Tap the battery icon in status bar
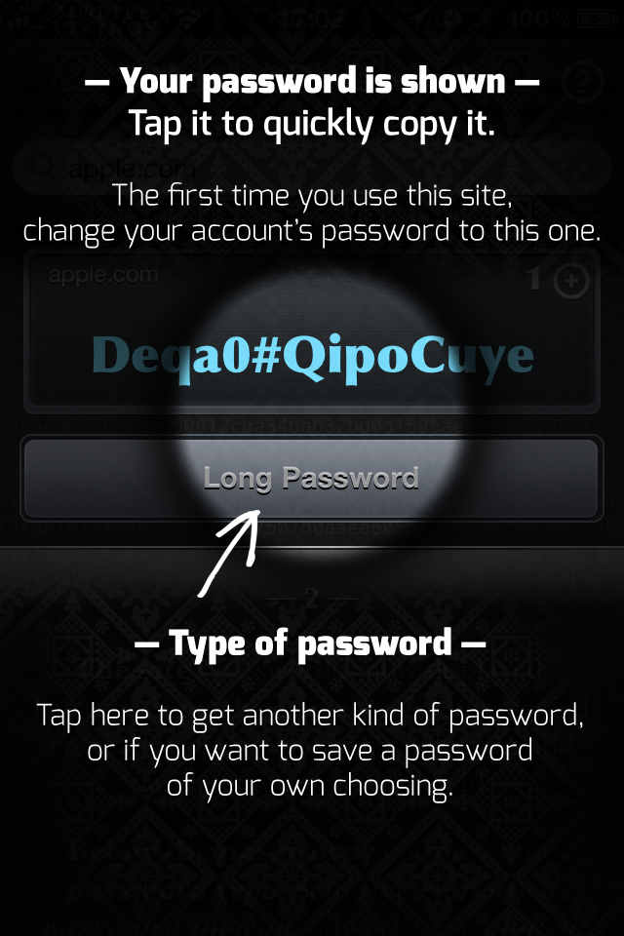The image size is (624, 936). tap(595, 19)
